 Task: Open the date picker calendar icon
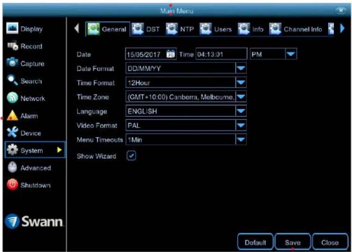tap(171, 54)
